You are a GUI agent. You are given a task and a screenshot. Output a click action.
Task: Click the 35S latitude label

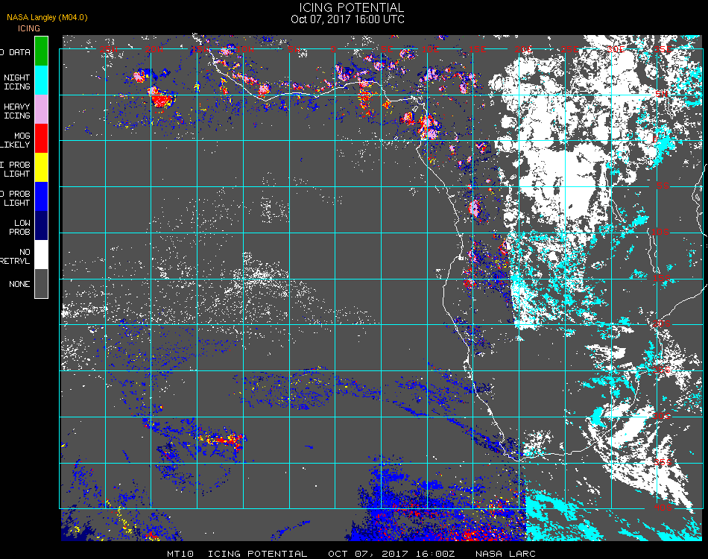[x=663, y=462]
